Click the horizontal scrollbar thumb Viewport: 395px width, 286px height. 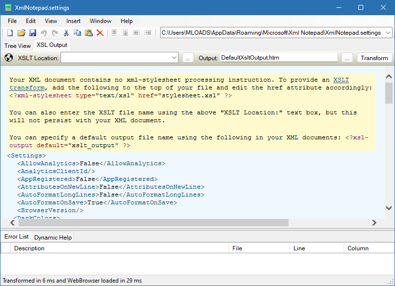(x=153, y=223)
